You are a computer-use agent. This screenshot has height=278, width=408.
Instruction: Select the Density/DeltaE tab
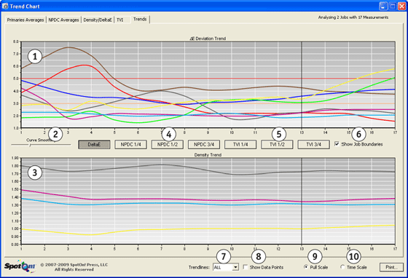tap(98, 20)
